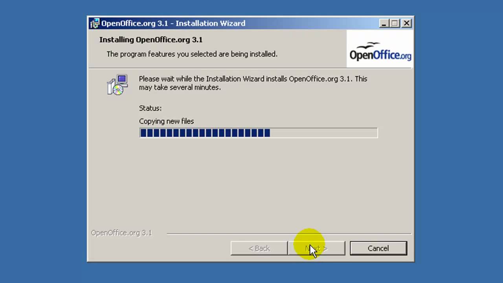
Task: Click the computer and CD setup icon
Action: pos(117,85)
